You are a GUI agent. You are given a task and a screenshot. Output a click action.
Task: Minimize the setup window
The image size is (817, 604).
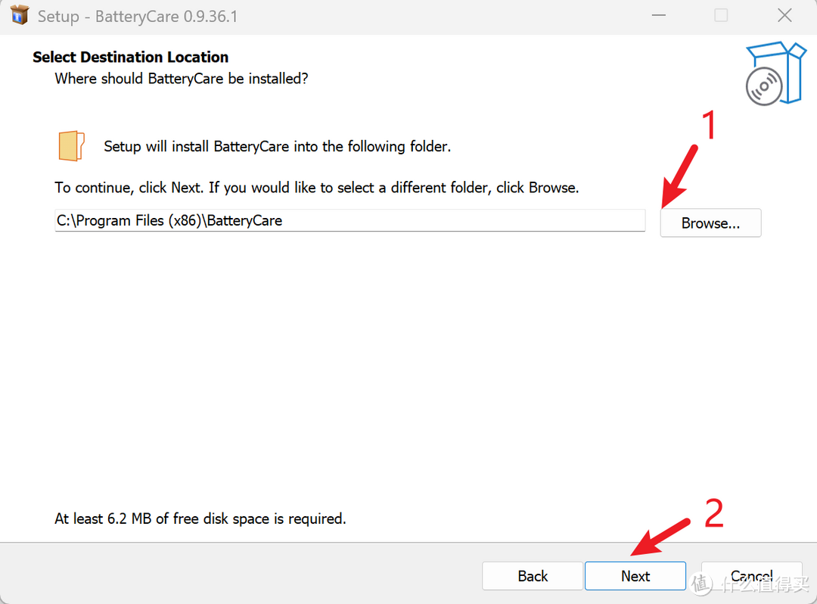659,16
